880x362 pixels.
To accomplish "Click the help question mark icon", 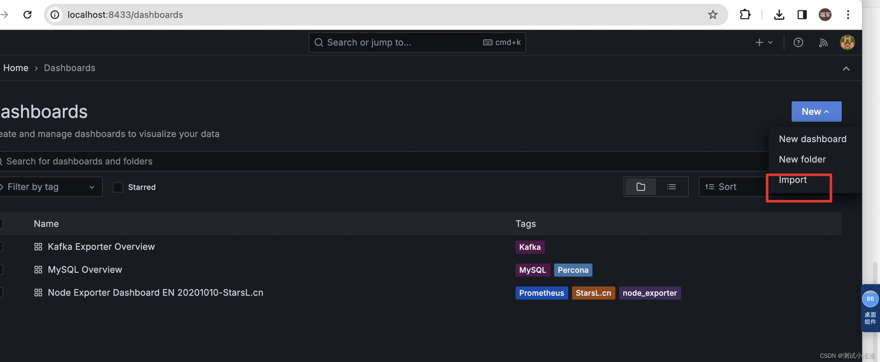I will pos(798,42).
